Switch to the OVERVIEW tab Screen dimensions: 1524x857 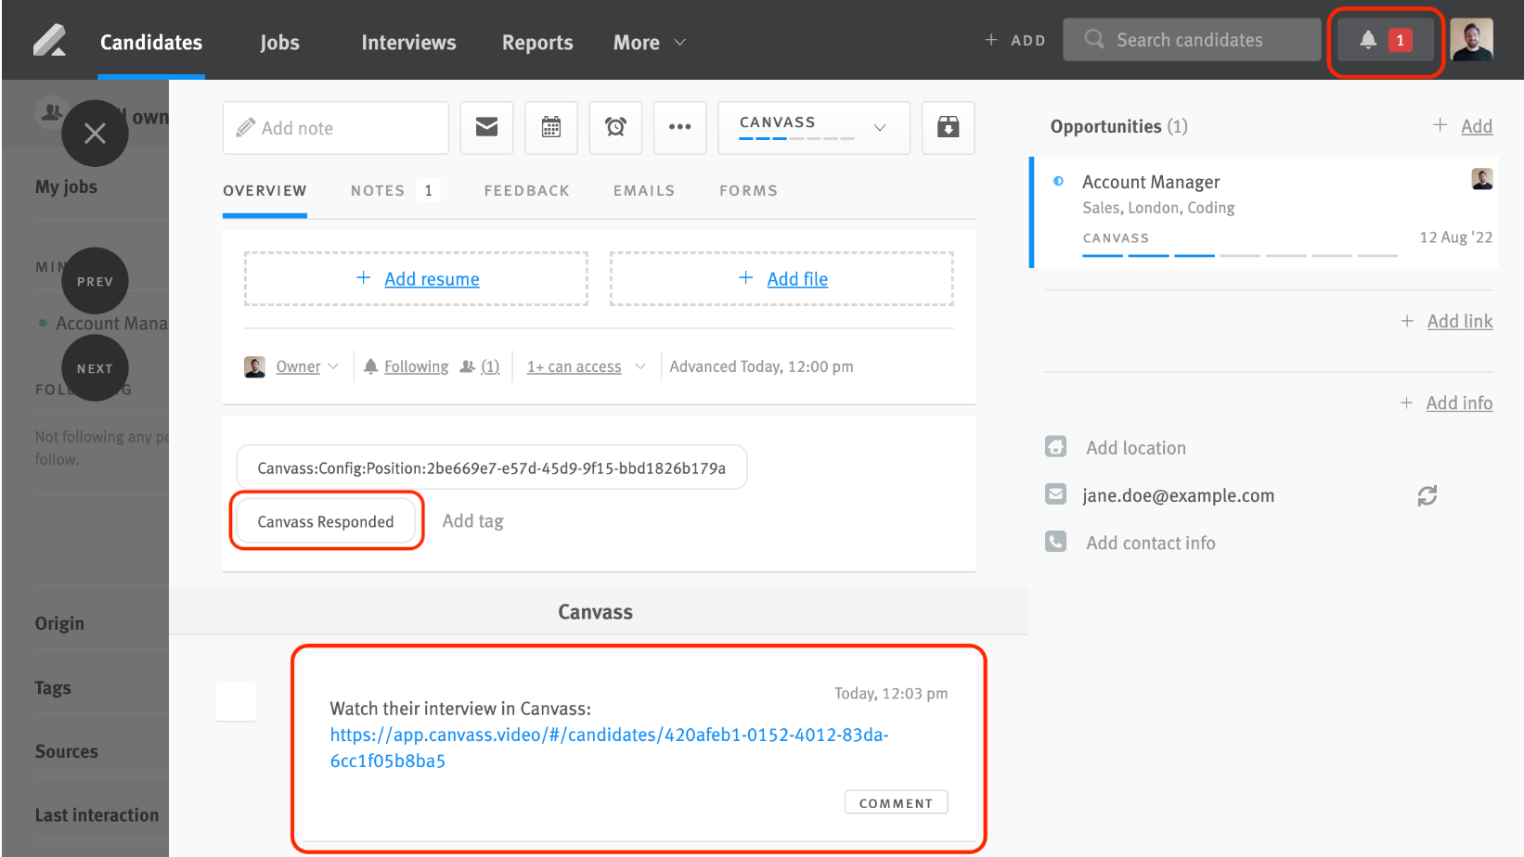coord(265,190)
